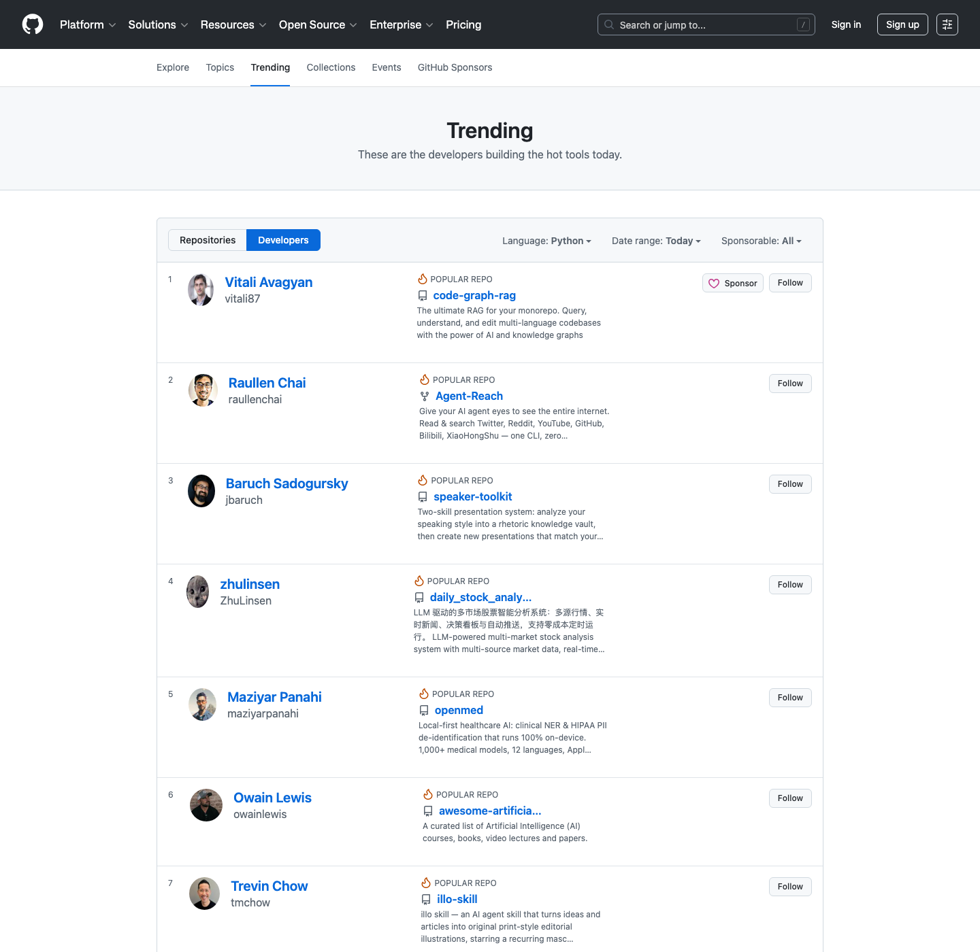The height and width of the screenshot is (952, 980).
Task: Go to the Collections tab
Action: click(331, 67)
